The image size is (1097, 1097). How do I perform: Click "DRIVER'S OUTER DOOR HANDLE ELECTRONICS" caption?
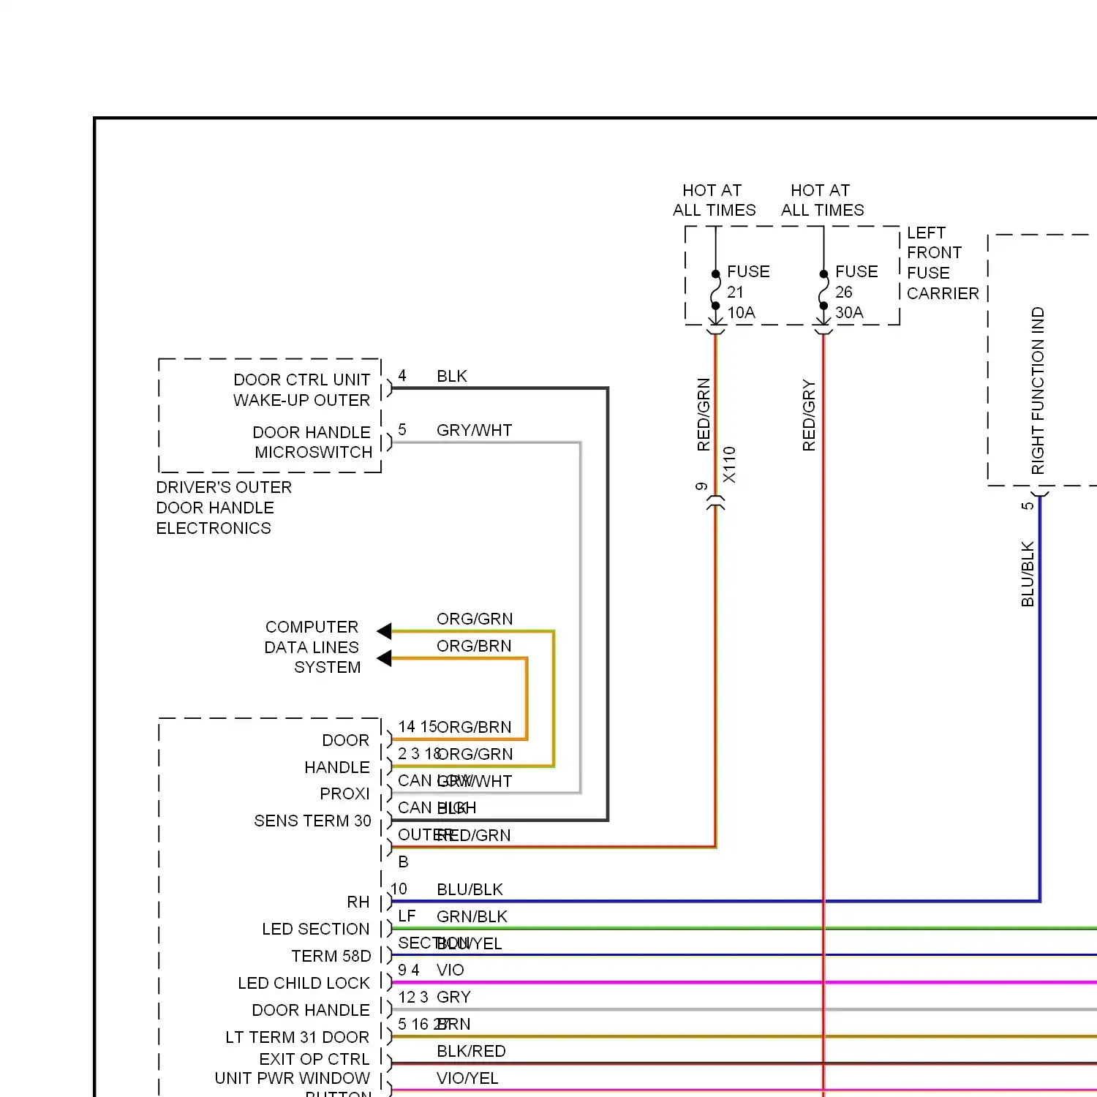click(224, 508)
